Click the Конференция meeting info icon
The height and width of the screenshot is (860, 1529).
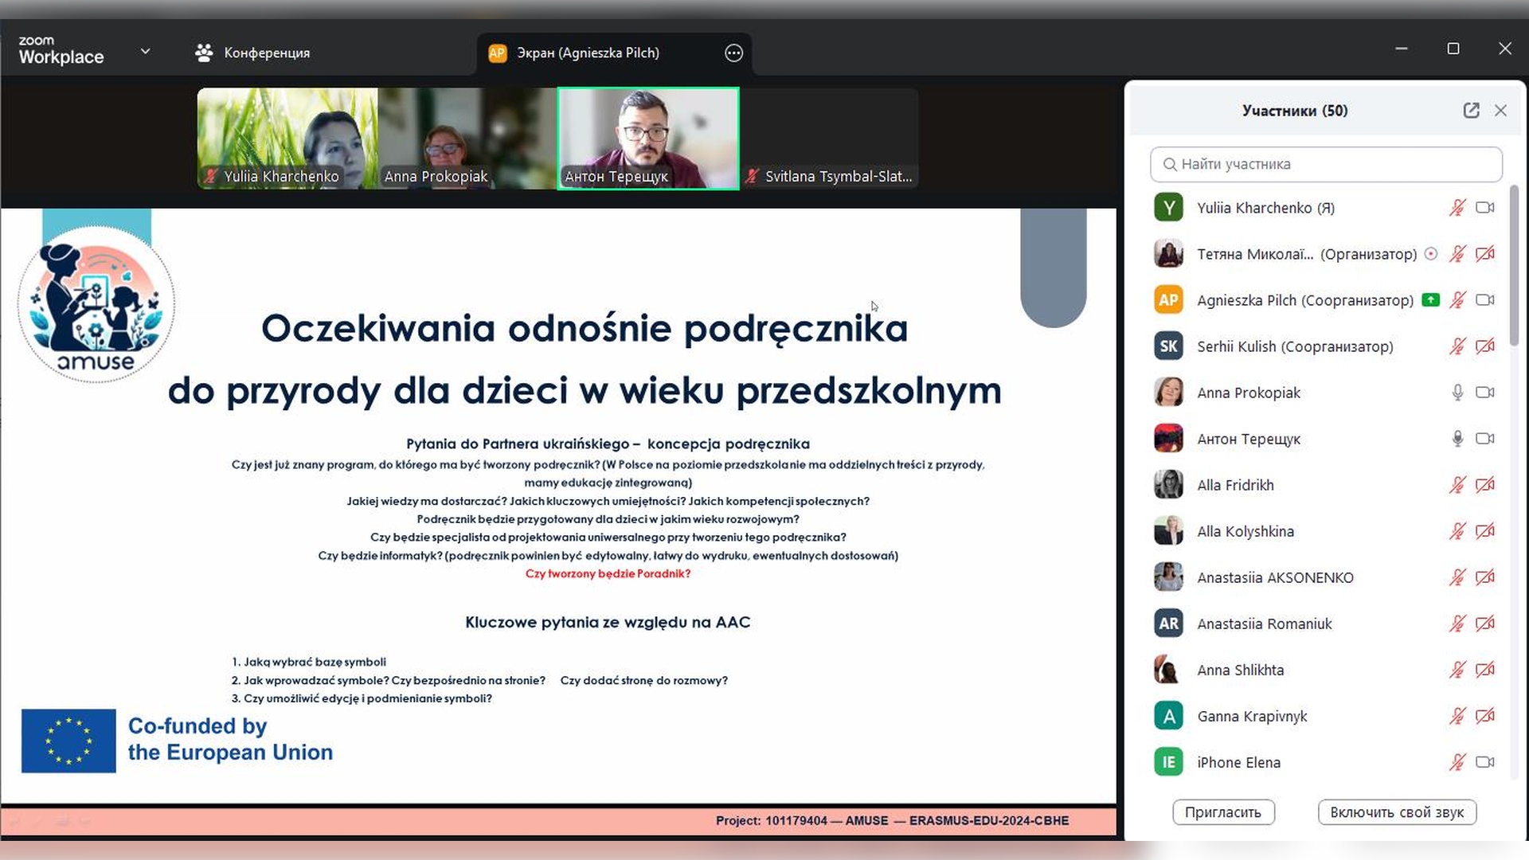pyautogui.click(x=204, y=53)
